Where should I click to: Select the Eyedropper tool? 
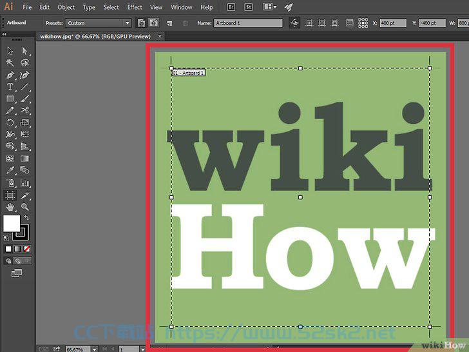point(10,170)
